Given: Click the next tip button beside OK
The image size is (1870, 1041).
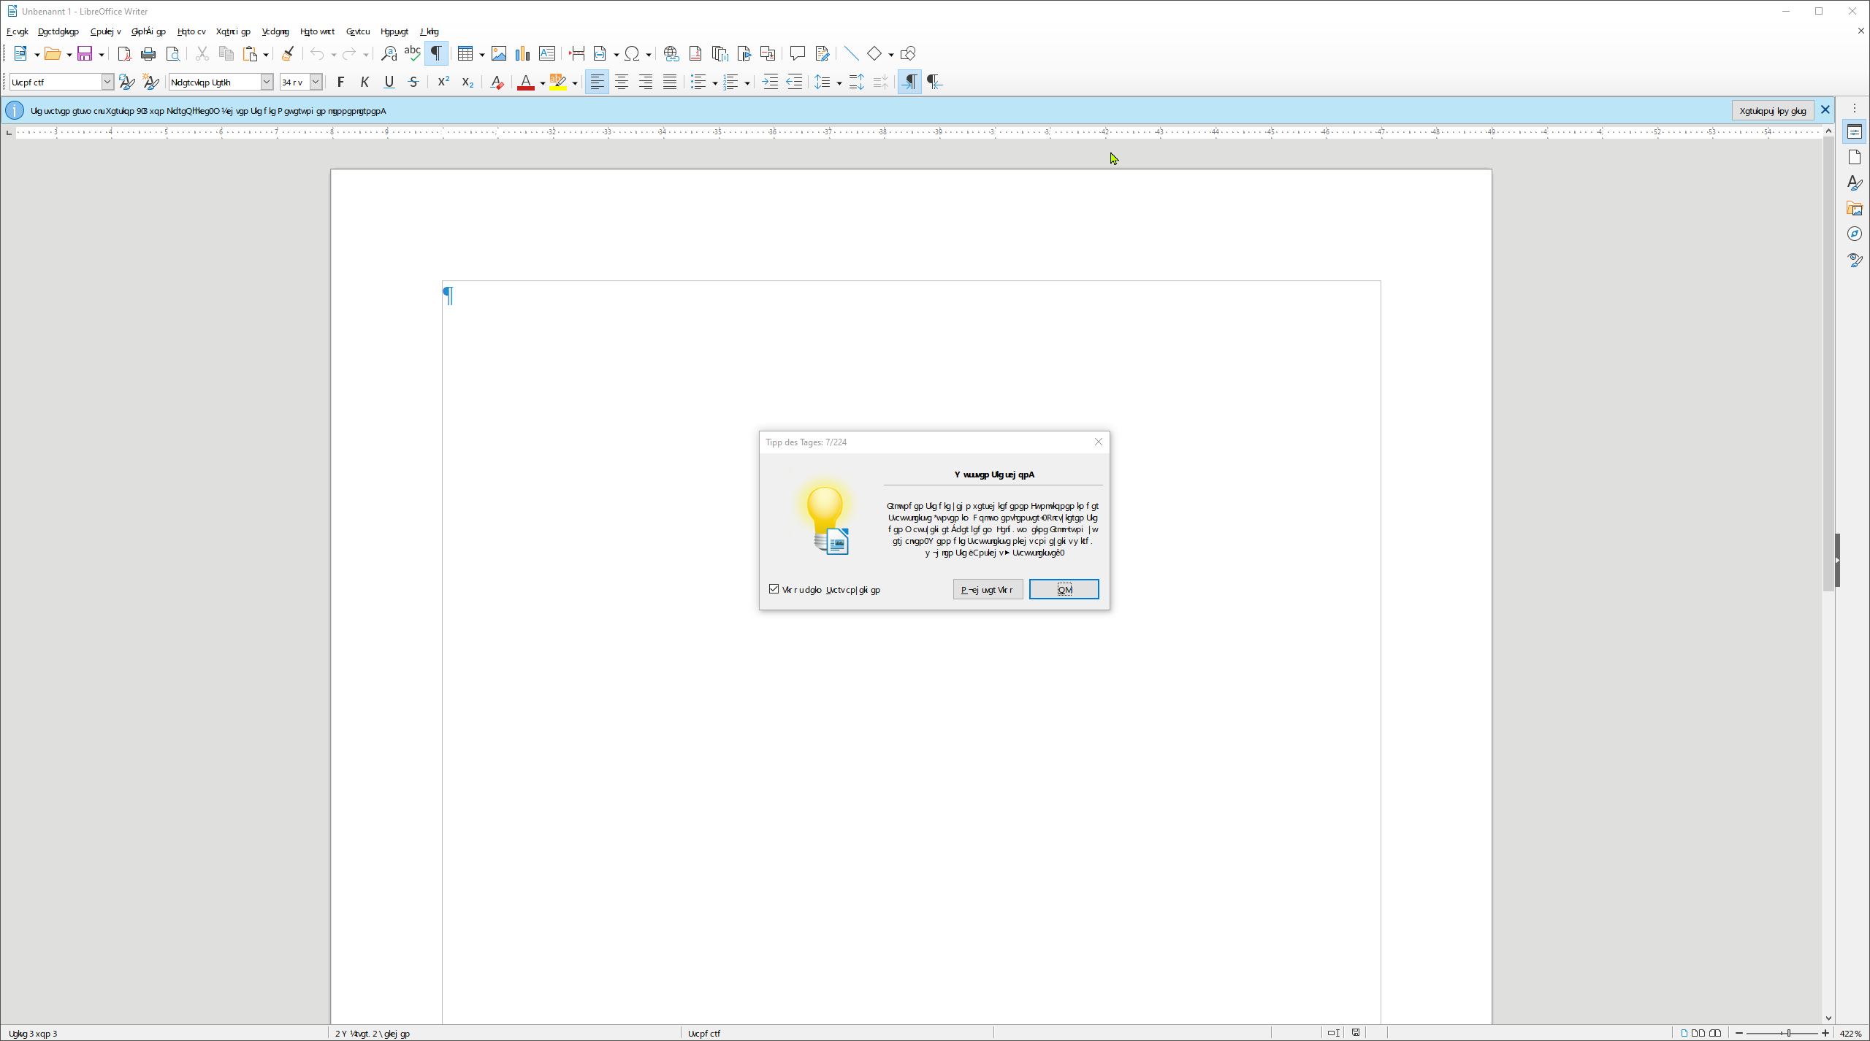Looking at the screenshot, I should pyautogui.click(x=988, y=589).
